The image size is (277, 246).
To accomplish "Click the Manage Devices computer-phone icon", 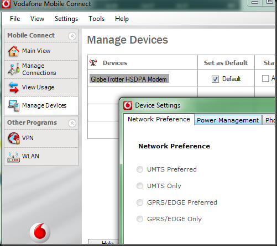I will (14, 105).
